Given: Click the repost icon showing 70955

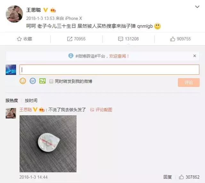Looking at the screenshot, I should point(70,39).
